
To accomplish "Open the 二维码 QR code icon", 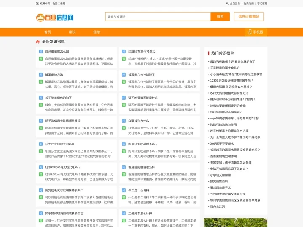I will point(55,3).
